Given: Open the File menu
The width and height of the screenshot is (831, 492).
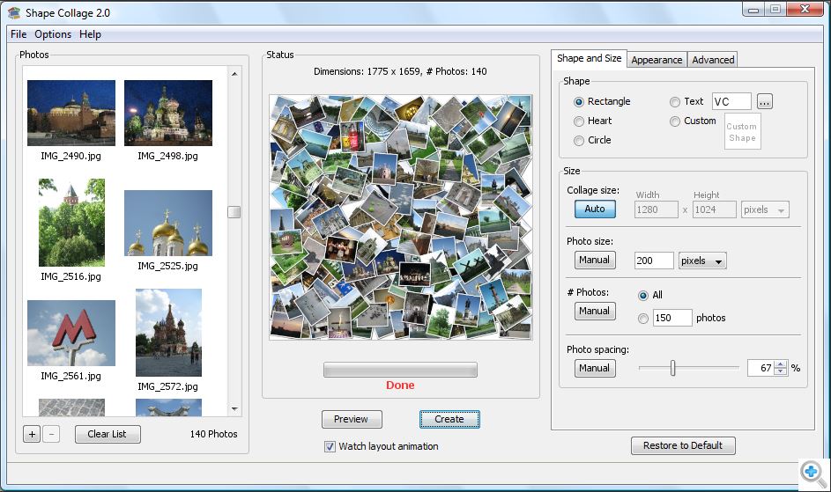Looking at the screenshot, I should (x=19, y=34).
